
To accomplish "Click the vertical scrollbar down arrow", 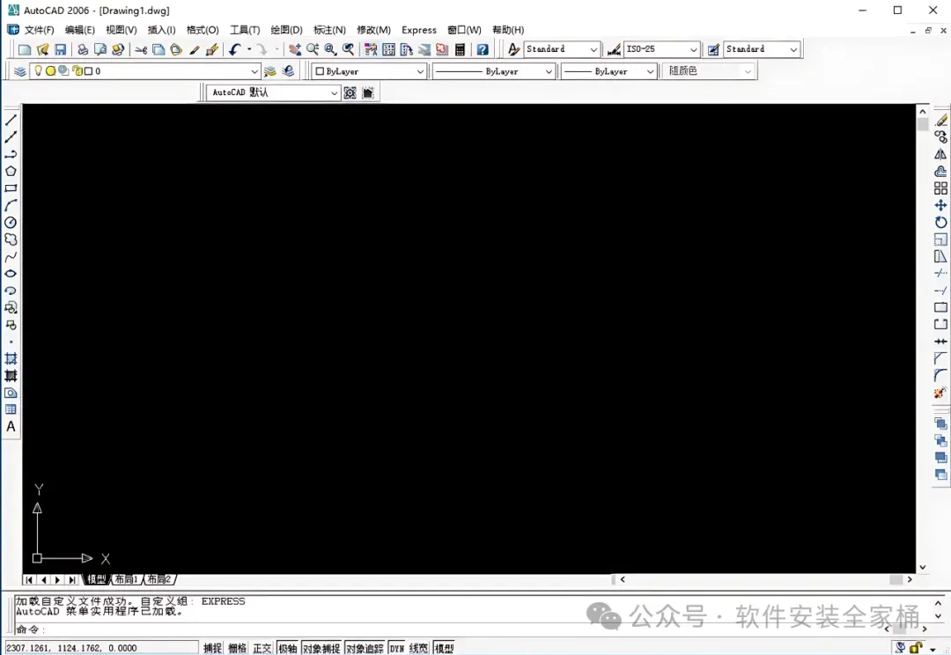I will pyautogui.click(x=923, y=568).
